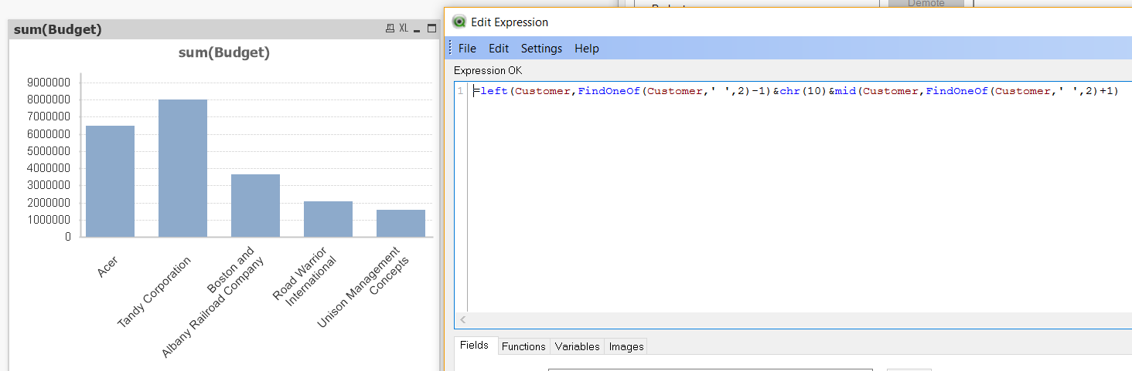
Task: Click the left arrow of the expression editor scrollbar
Action: tap(462, 319)
